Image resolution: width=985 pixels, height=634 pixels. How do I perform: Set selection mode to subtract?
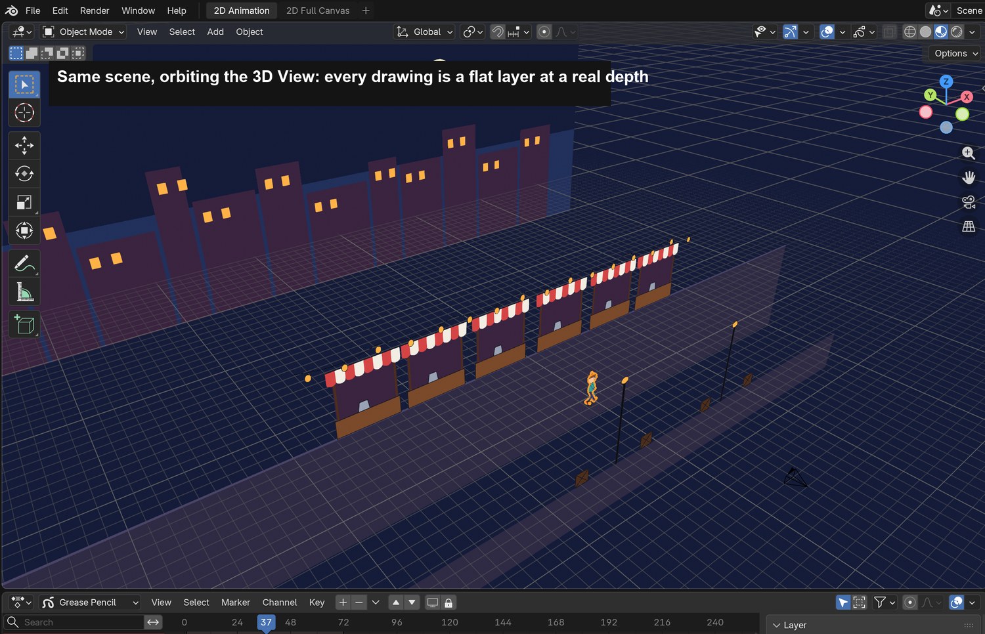[x=47, y=53]
